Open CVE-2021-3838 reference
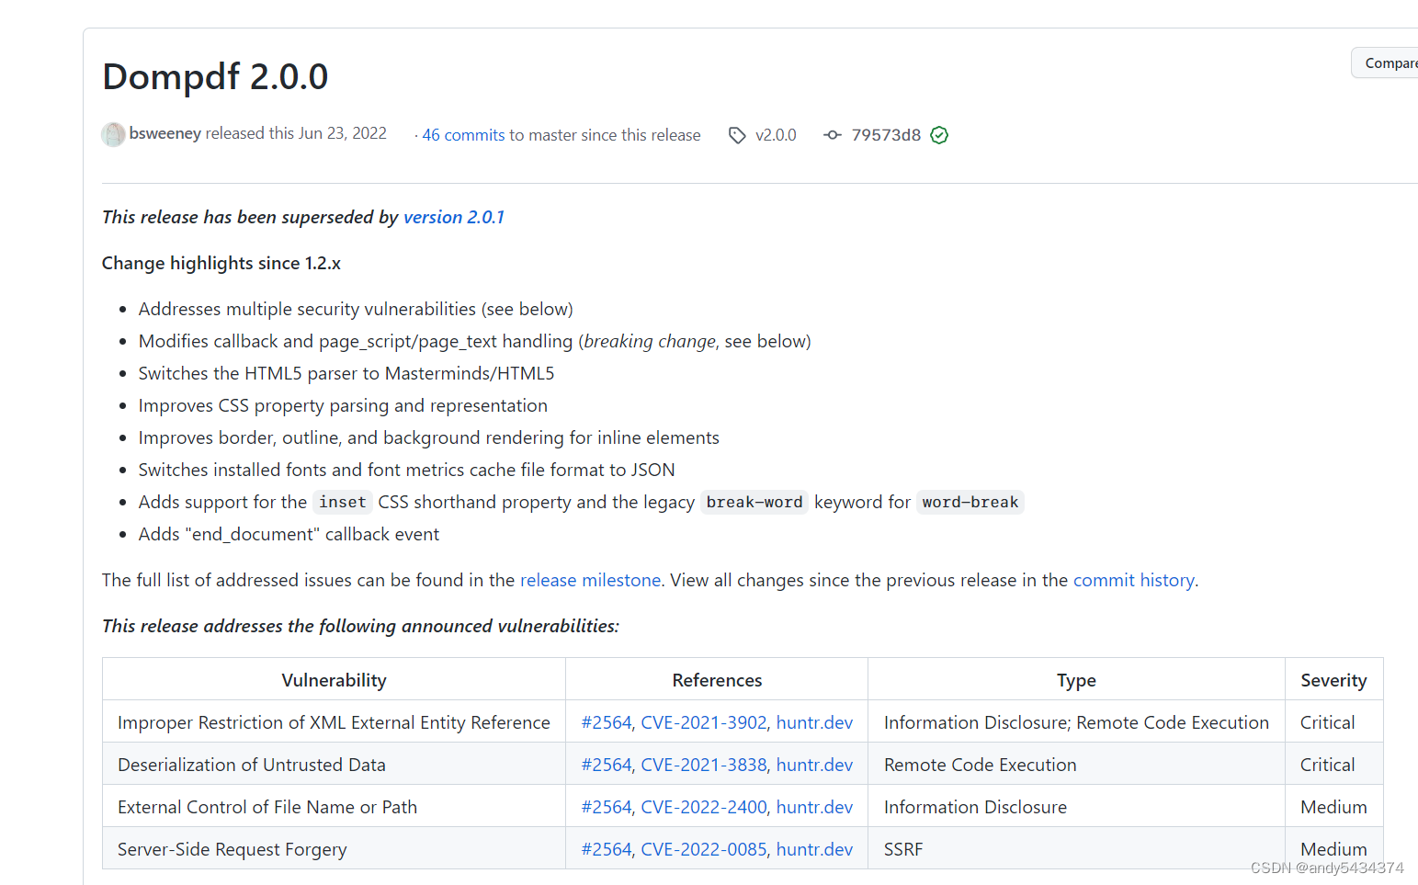 click(x=704, y=765)
